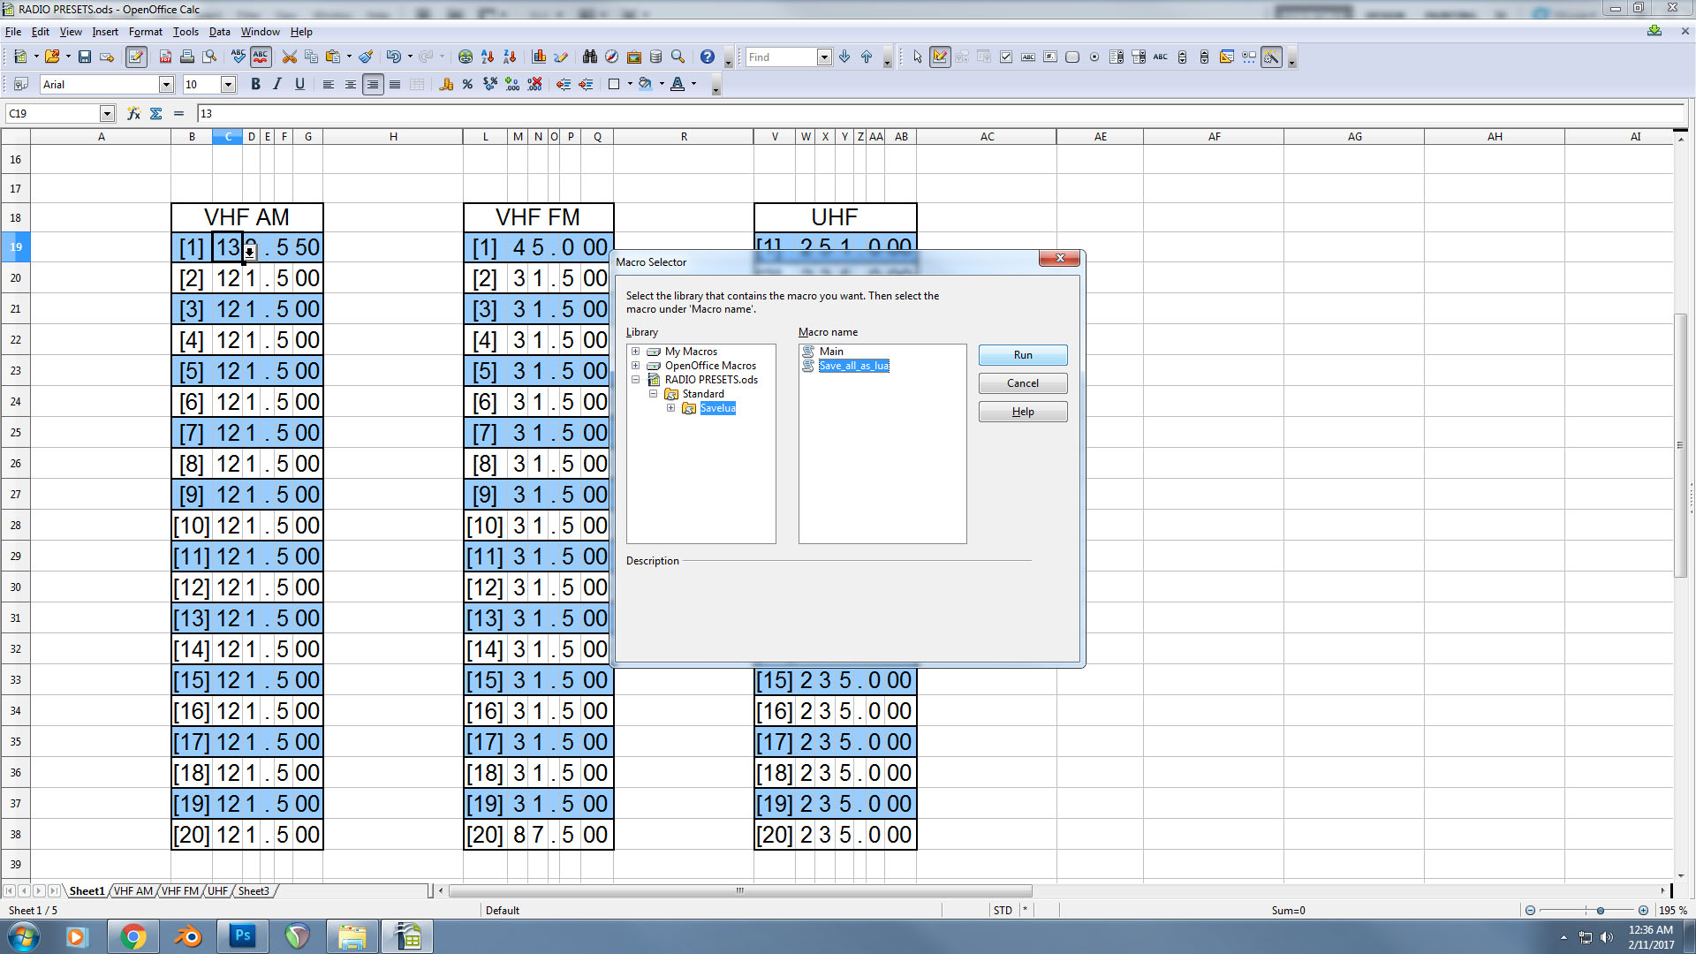Click Cancel in Macro Selector
The width and height of the screenshot is (1696, 954).
1023,382
